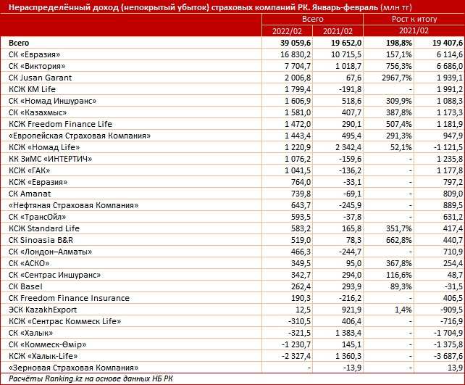465x385 pixels.
Task: Click the row КК ЗиМС «ИНТЕРТИЧ»
Action: 51,159
